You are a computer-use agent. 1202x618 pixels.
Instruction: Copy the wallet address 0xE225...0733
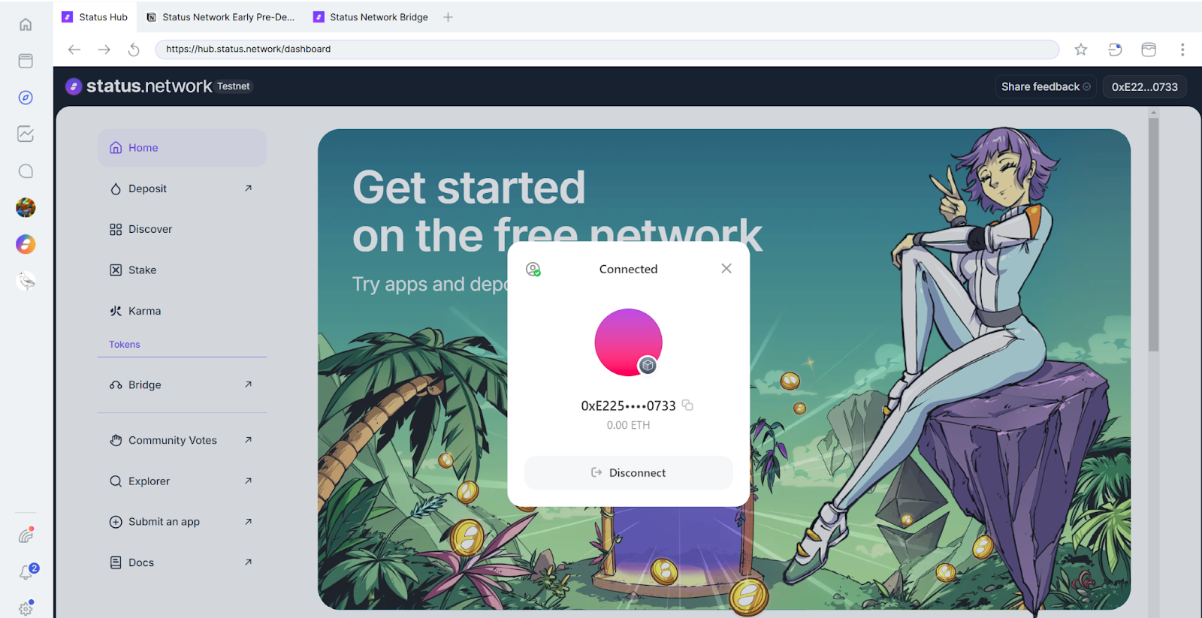[x=687, y=405]
